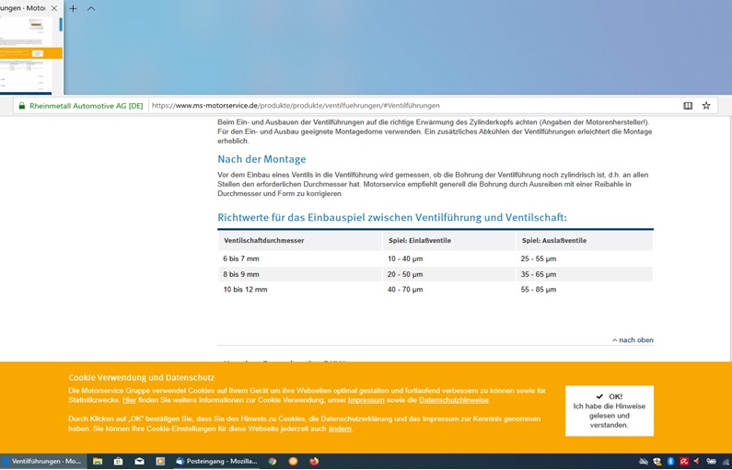The height and width of the screenshot is (470, 732).
Task: Collapse the tab preview chevron
Action: (91, 8)
